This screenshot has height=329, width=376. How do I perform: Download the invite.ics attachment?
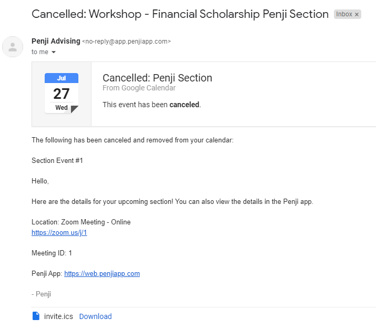coord(95,316)
